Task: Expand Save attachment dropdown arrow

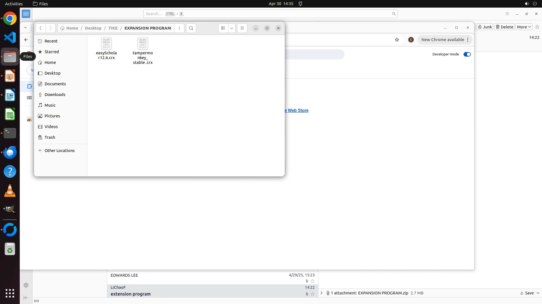Action: [538, 293]
